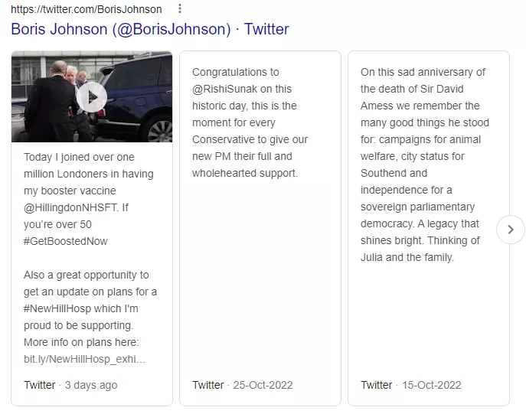The image size is (526, 414).
Task: Click Twitter source label on middle card
Action: pyautogui.click(x=208, y=385)
